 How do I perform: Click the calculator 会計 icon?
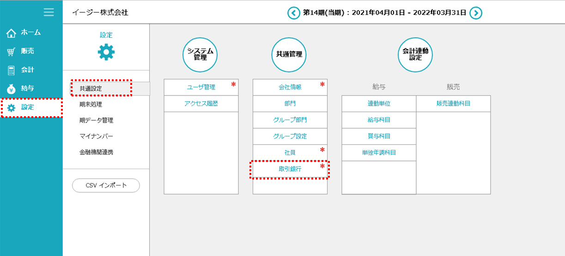[11, 70]
